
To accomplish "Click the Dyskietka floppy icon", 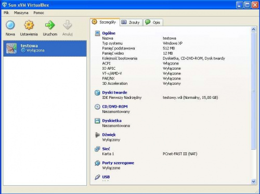I will (x=97, y=121).
